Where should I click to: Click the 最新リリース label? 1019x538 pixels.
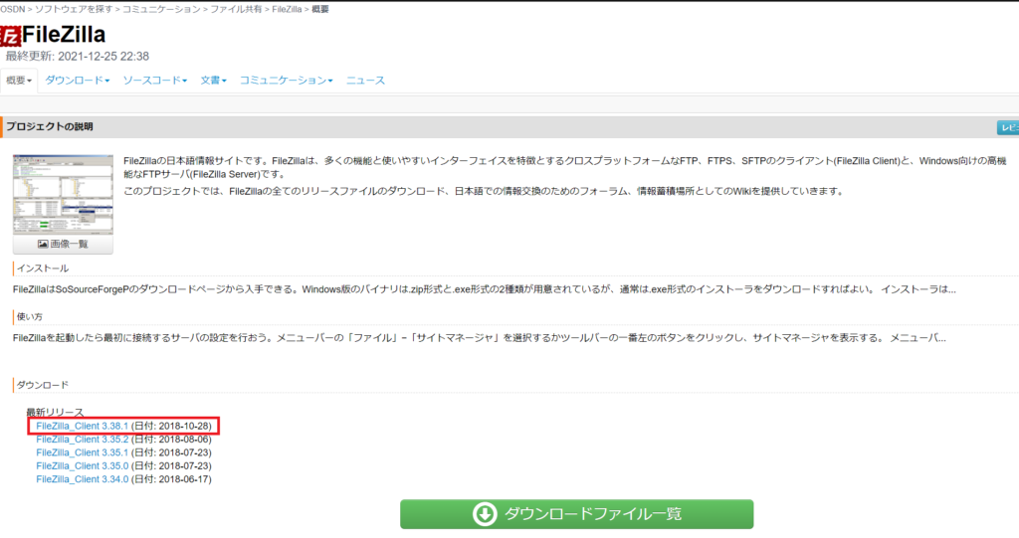coord(55,413)
